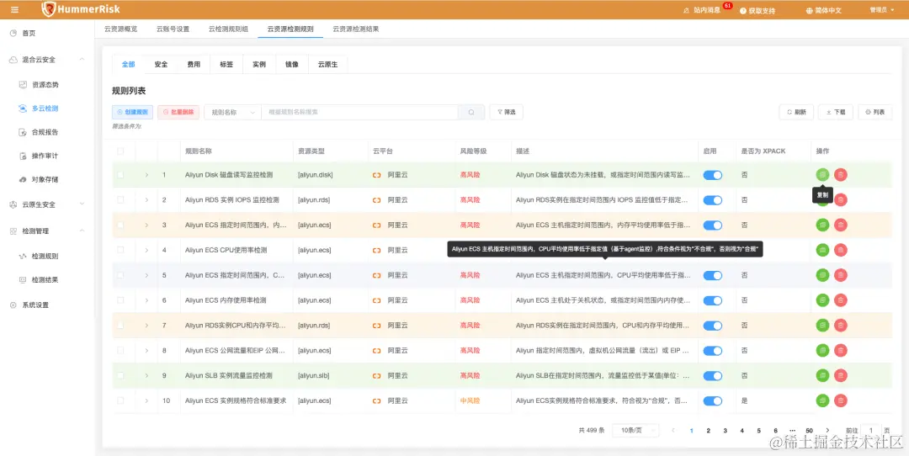
Task: Click the 批量删除 button
Action: 178,113
